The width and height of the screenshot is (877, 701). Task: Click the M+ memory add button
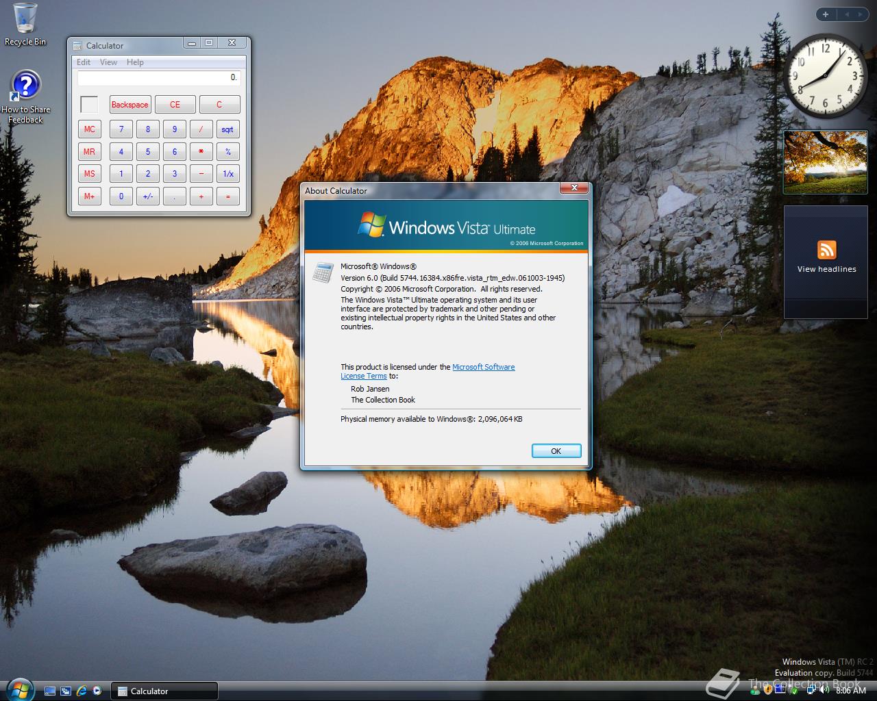coord(89,196)
